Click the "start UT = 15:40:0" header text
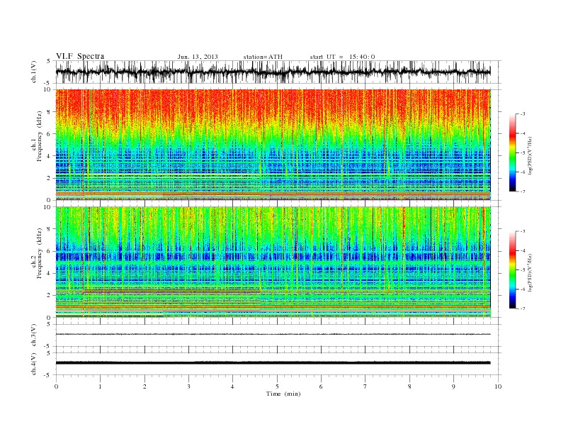Image resolution: width=561 pixels, height=434 pixels. 342,57
